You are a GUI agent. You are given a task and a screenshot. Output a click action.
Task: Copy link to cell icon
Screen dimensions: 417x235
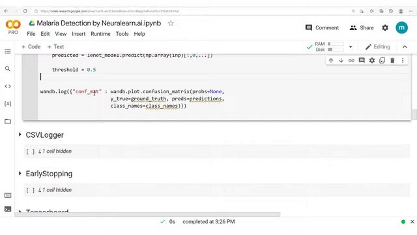click(x=351, y=61)
